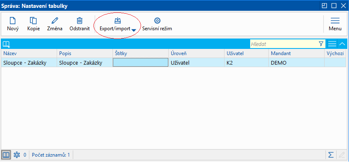Toggle the book view button in the status bar
Screen dimensions: 349x162
coord(6,155)
